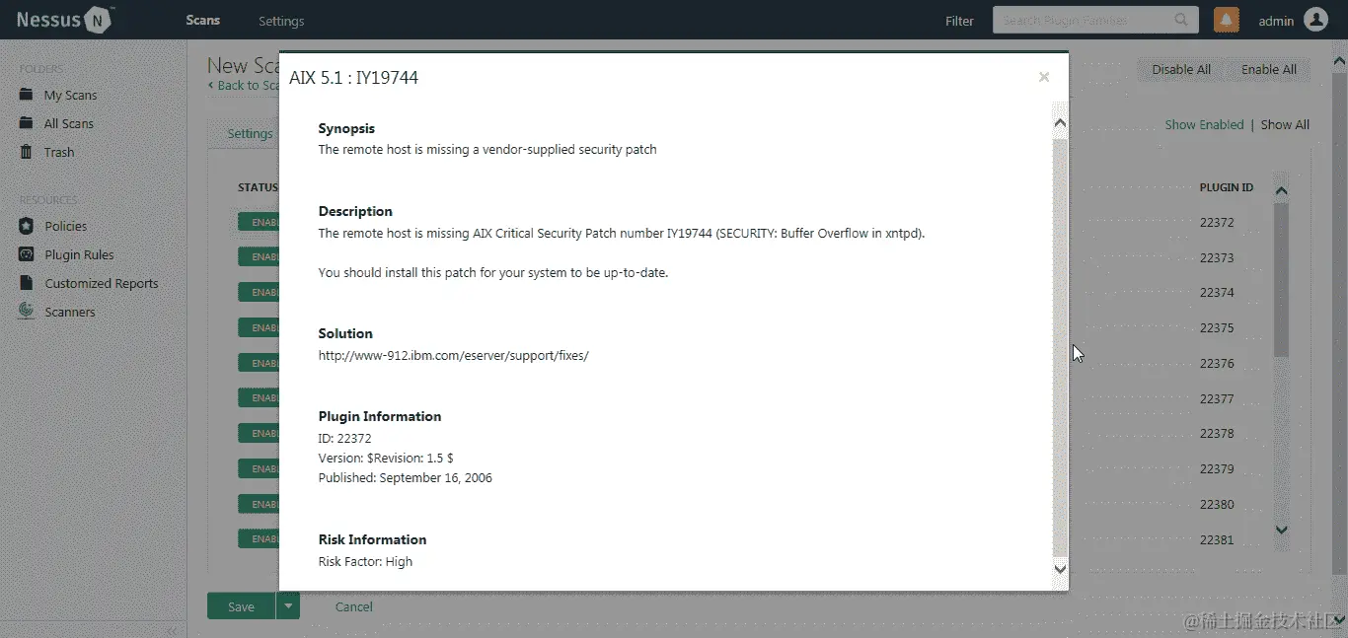The height and width of the screenshot is (638, 1348).
Task: Click dialog title AIX 5.1 : IY19744
Action: [353, 78]
